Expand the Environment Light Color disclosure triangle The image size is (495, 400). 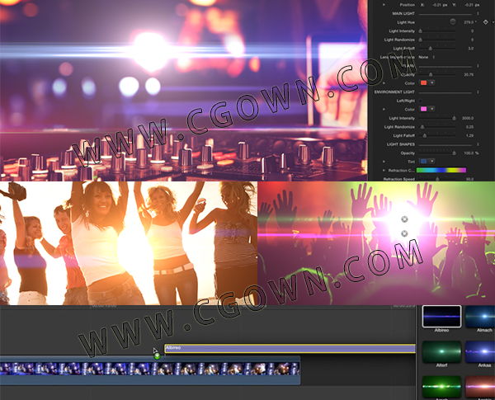pyautogui.click(x=384, y=109)
